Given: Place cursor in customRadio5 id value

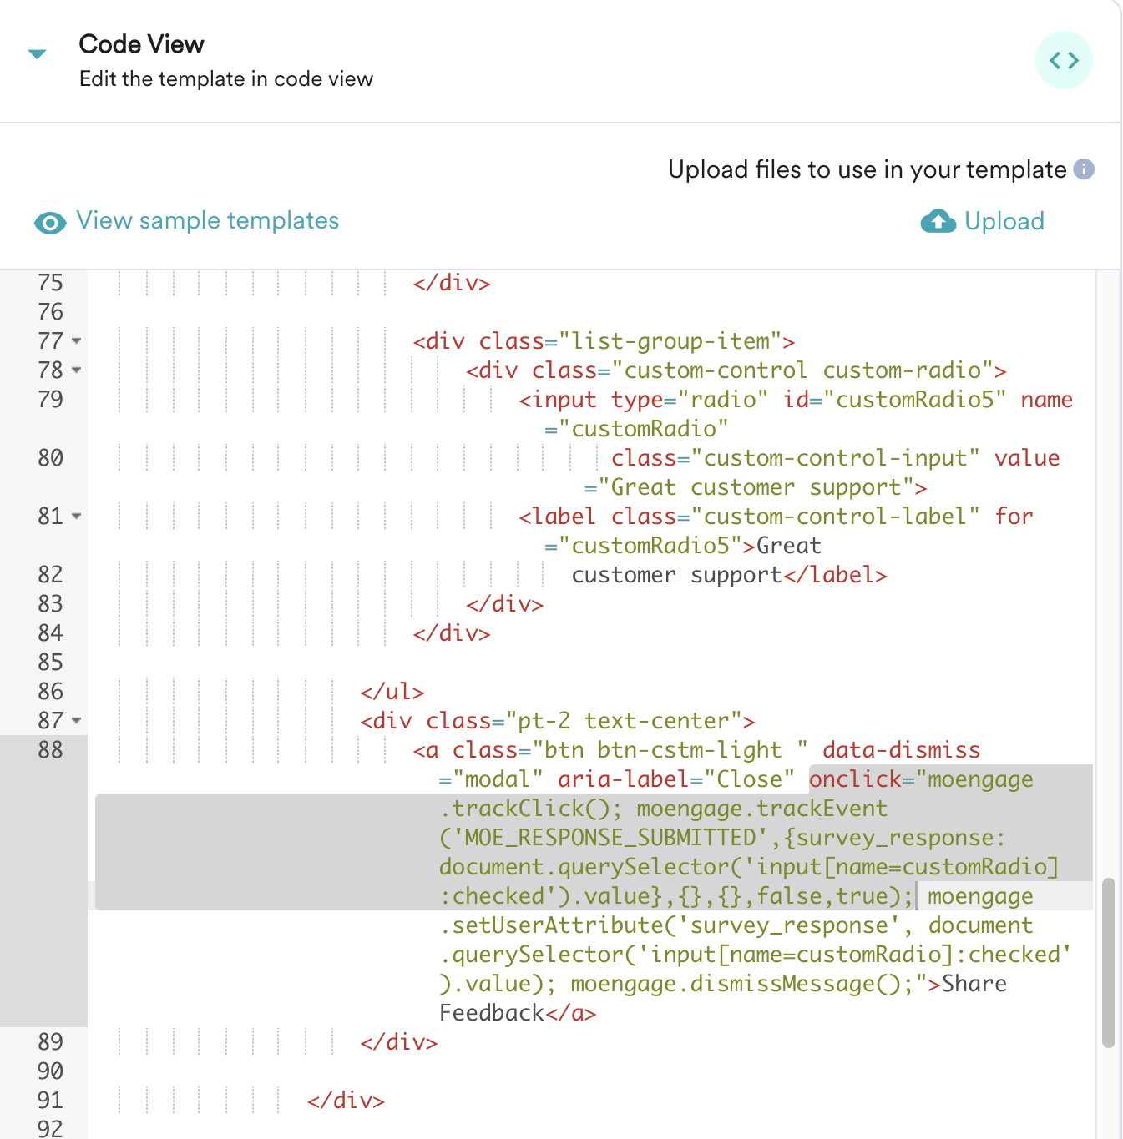Looking at the screenshot, I should pos(915,400).
